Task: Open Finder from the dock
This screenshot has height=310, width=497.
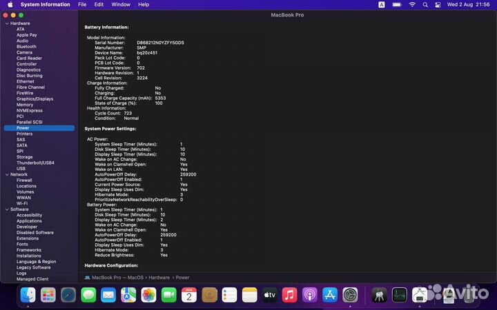Action: (28, 295)
